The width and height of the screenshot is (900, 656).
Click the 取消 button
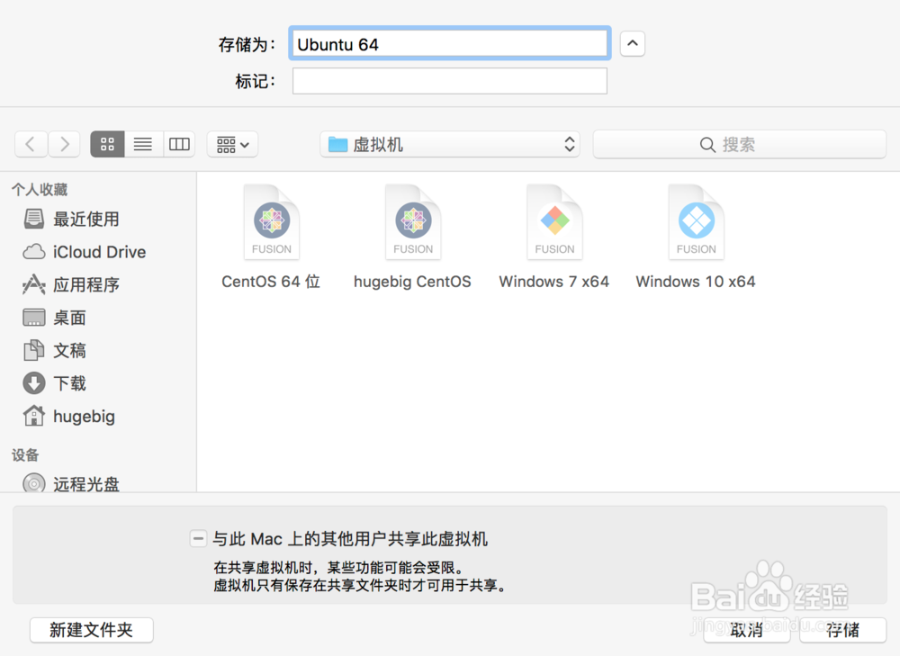(747, 630)
